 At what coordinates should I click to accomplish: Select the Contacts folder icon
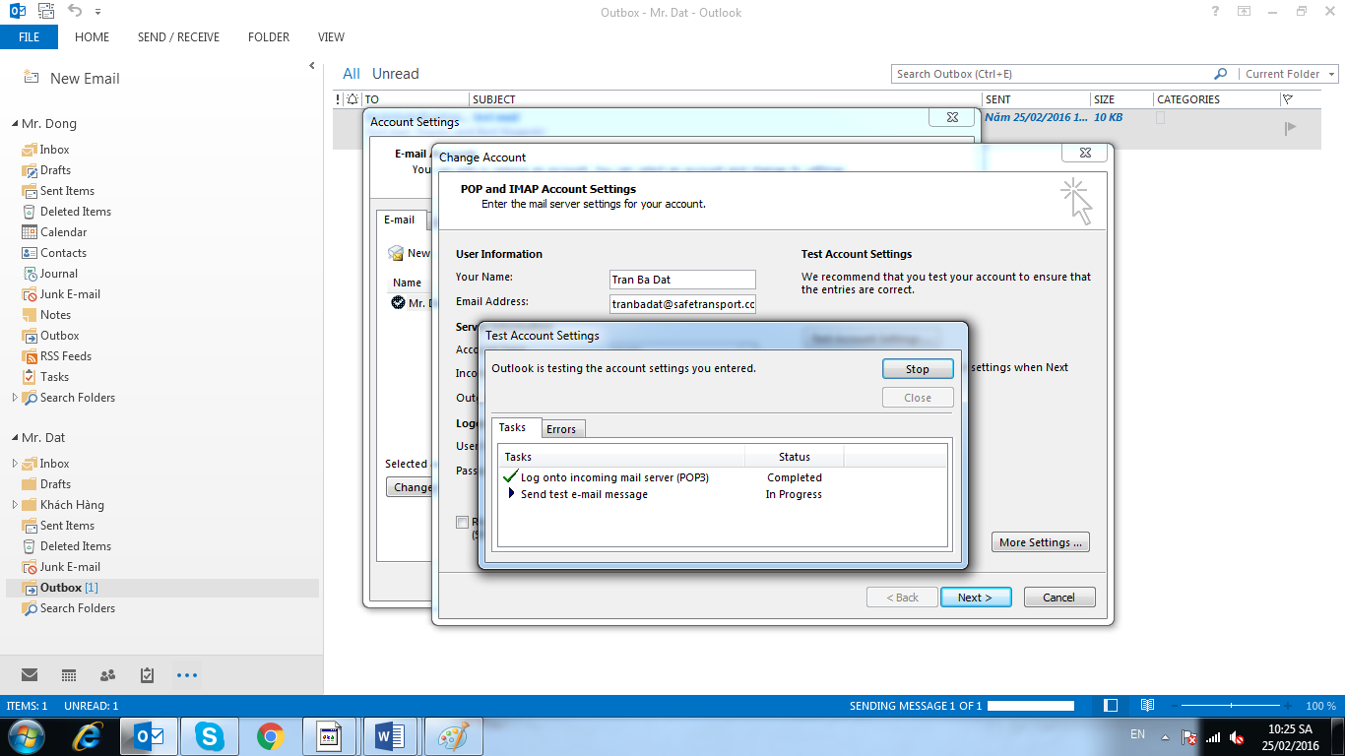tap(30, 253)
